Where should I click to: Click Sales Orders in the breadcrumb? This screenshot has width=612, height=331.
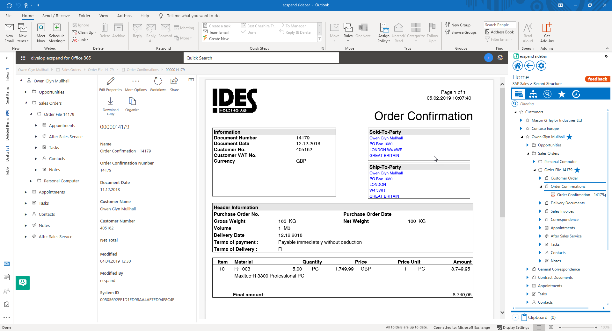tap(71, 70)
